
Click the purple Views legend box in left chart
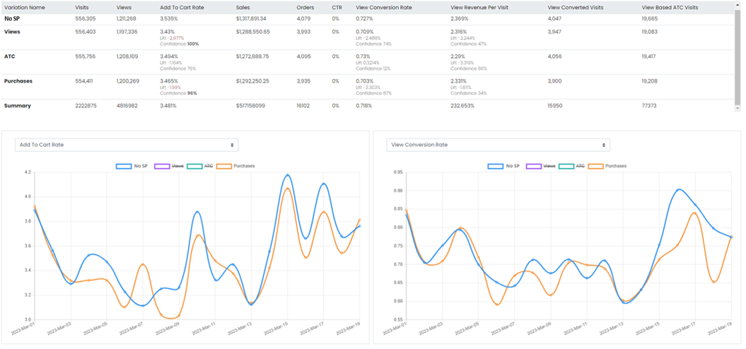[x=162, y=166]
